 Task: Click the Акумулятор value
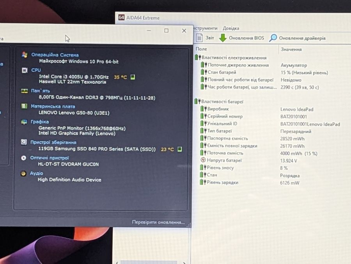tap(294, 66)
